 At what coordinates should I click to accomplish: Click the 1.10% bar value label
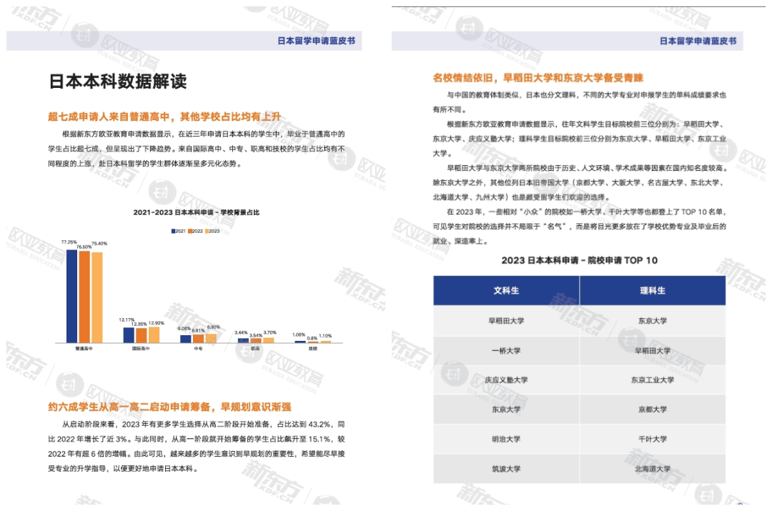coord(325,336)
